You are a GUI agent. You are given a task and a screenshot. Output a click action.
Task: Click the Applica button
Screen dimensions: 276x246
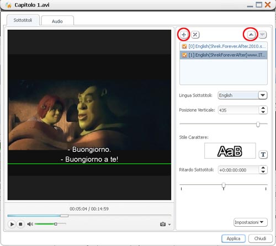233,238
